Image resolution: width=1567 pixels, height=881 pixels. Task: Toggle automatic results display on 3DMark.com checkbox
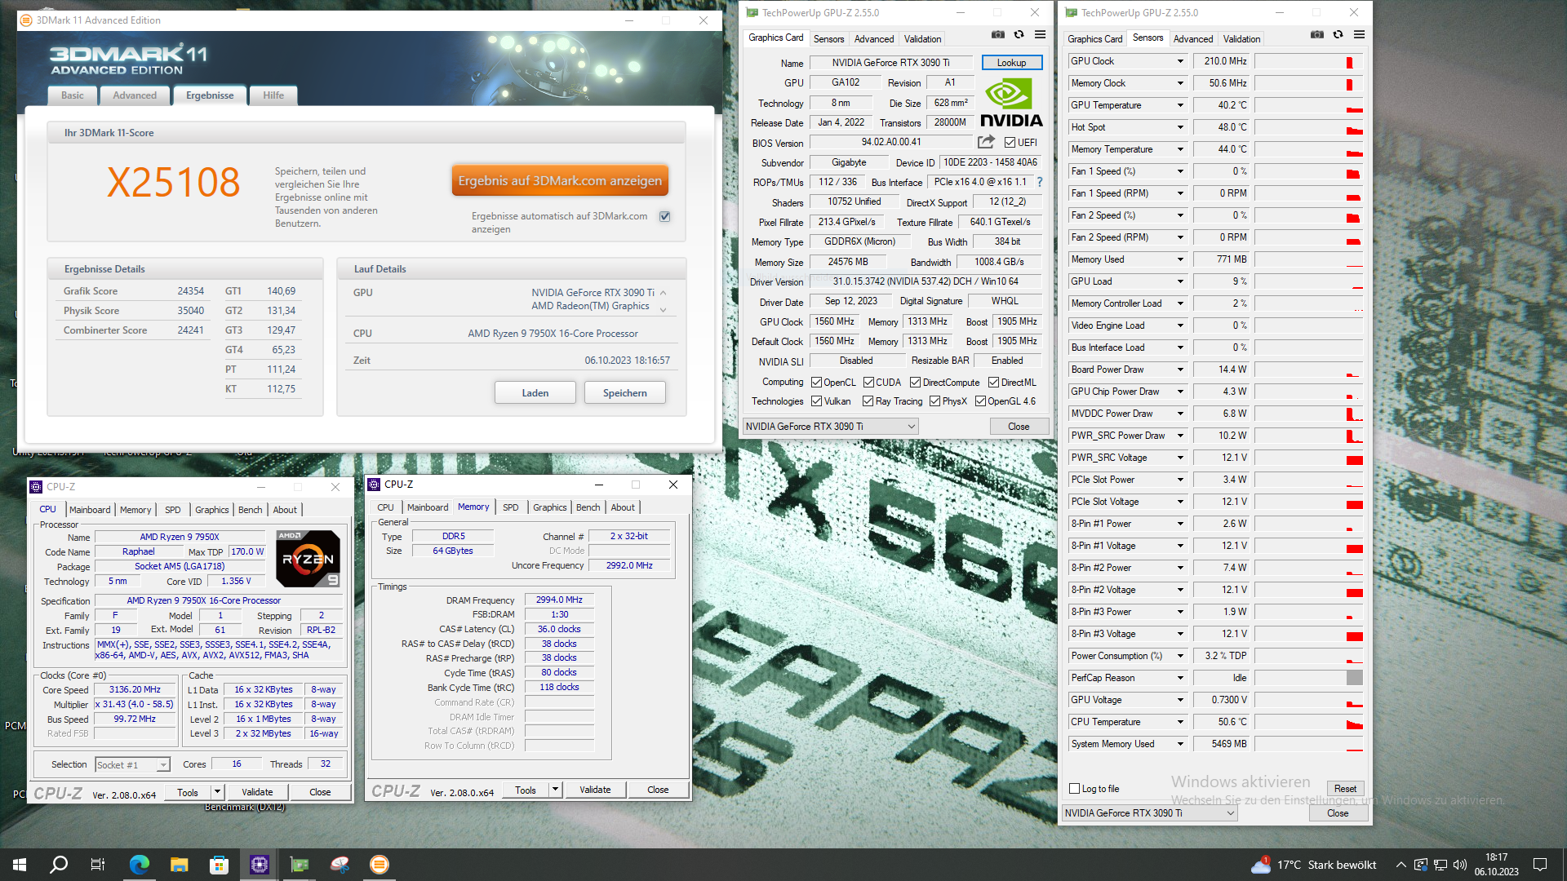tap(665, 217)
